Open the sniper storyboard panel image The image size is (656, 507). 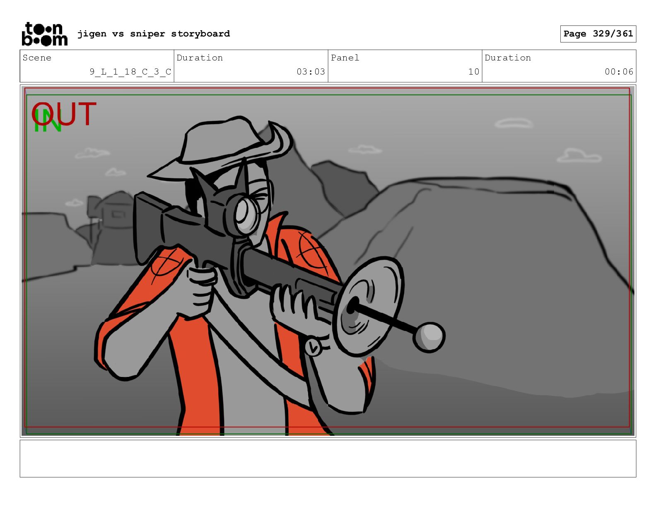(x=328, y=261)
